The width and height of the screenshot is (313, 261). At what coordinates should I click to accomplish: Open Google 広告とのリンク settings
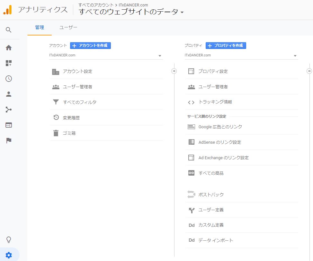[220, 127]
